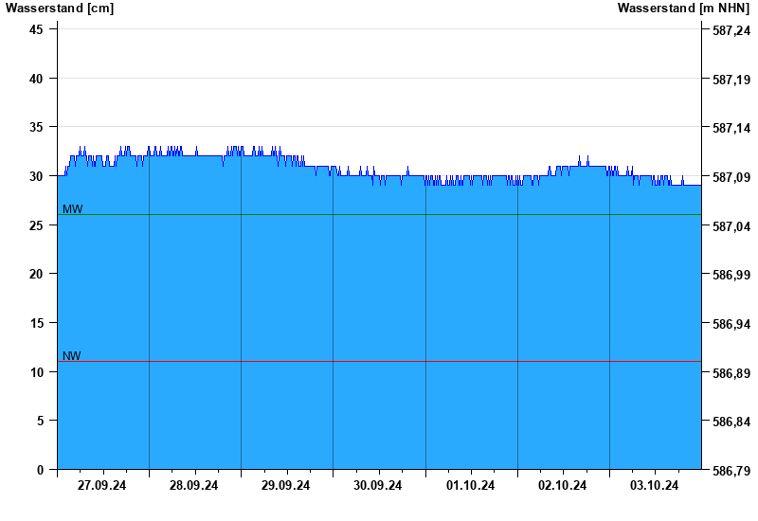Click the 587,19 value on right axis
758x521 pixels.
(731, 80)
